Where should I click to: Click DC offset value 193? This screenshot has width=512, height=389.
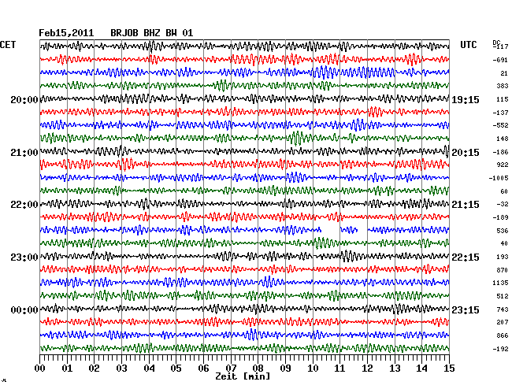click(x=503, y=257)
